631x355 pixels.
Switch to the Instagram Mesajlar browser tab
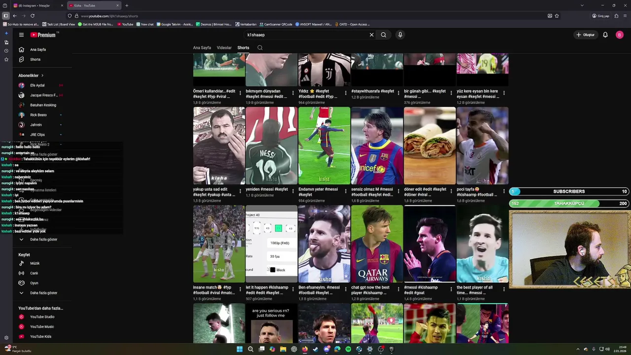click(38, 5)
